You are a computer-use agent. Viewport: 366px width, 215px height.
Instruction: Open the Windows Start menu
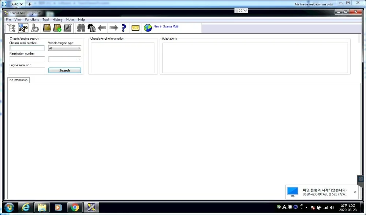pos(10,207)
